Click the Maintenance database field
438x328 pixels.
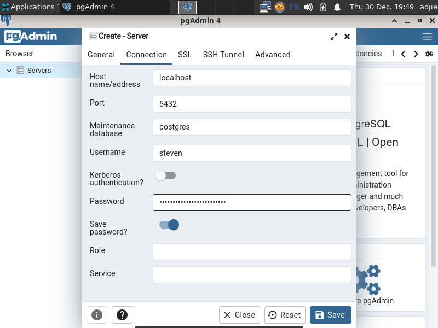point(252,127)
